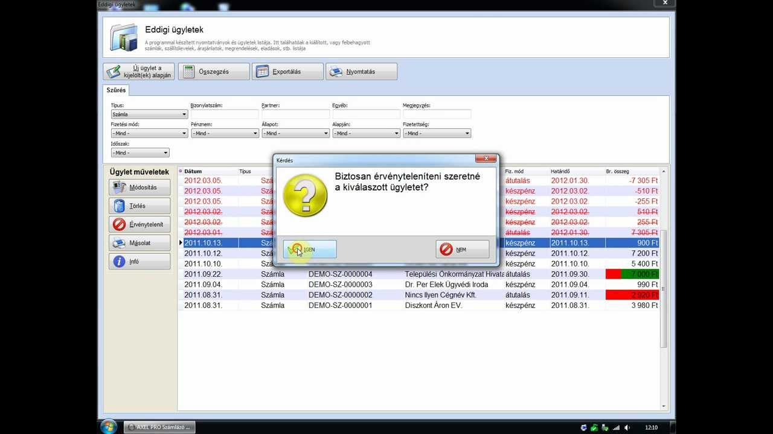This screenshot has width=773, height=434.
Task: Sort by the Fiz. mód column header
Action: tap(515, 171)
